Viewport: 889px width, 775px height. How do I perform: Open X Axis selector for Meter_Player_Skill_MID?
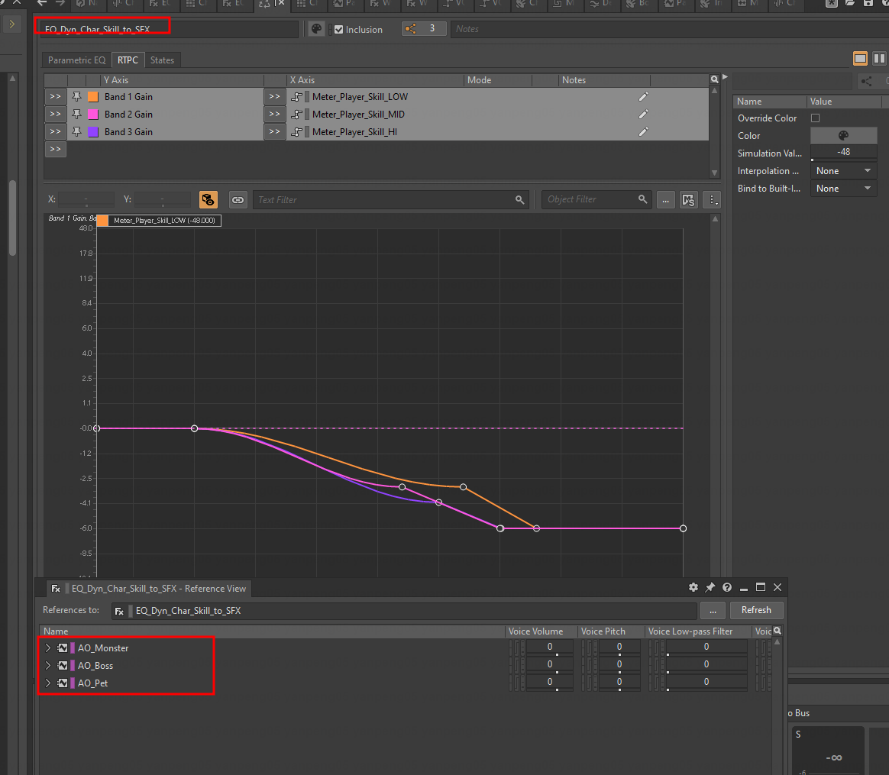(274, 115)
